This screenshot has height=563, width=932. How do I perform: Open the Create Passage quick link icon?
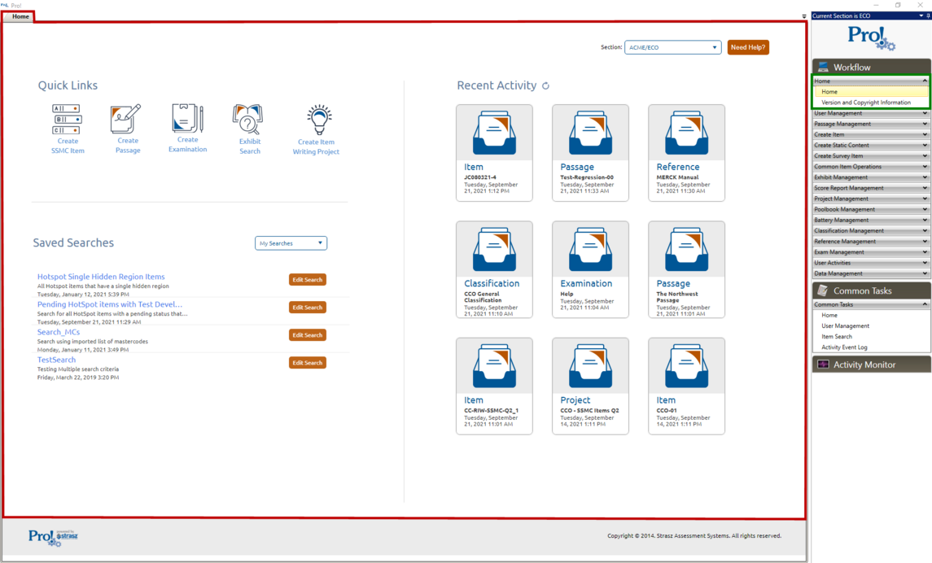(x=126, y=119)
